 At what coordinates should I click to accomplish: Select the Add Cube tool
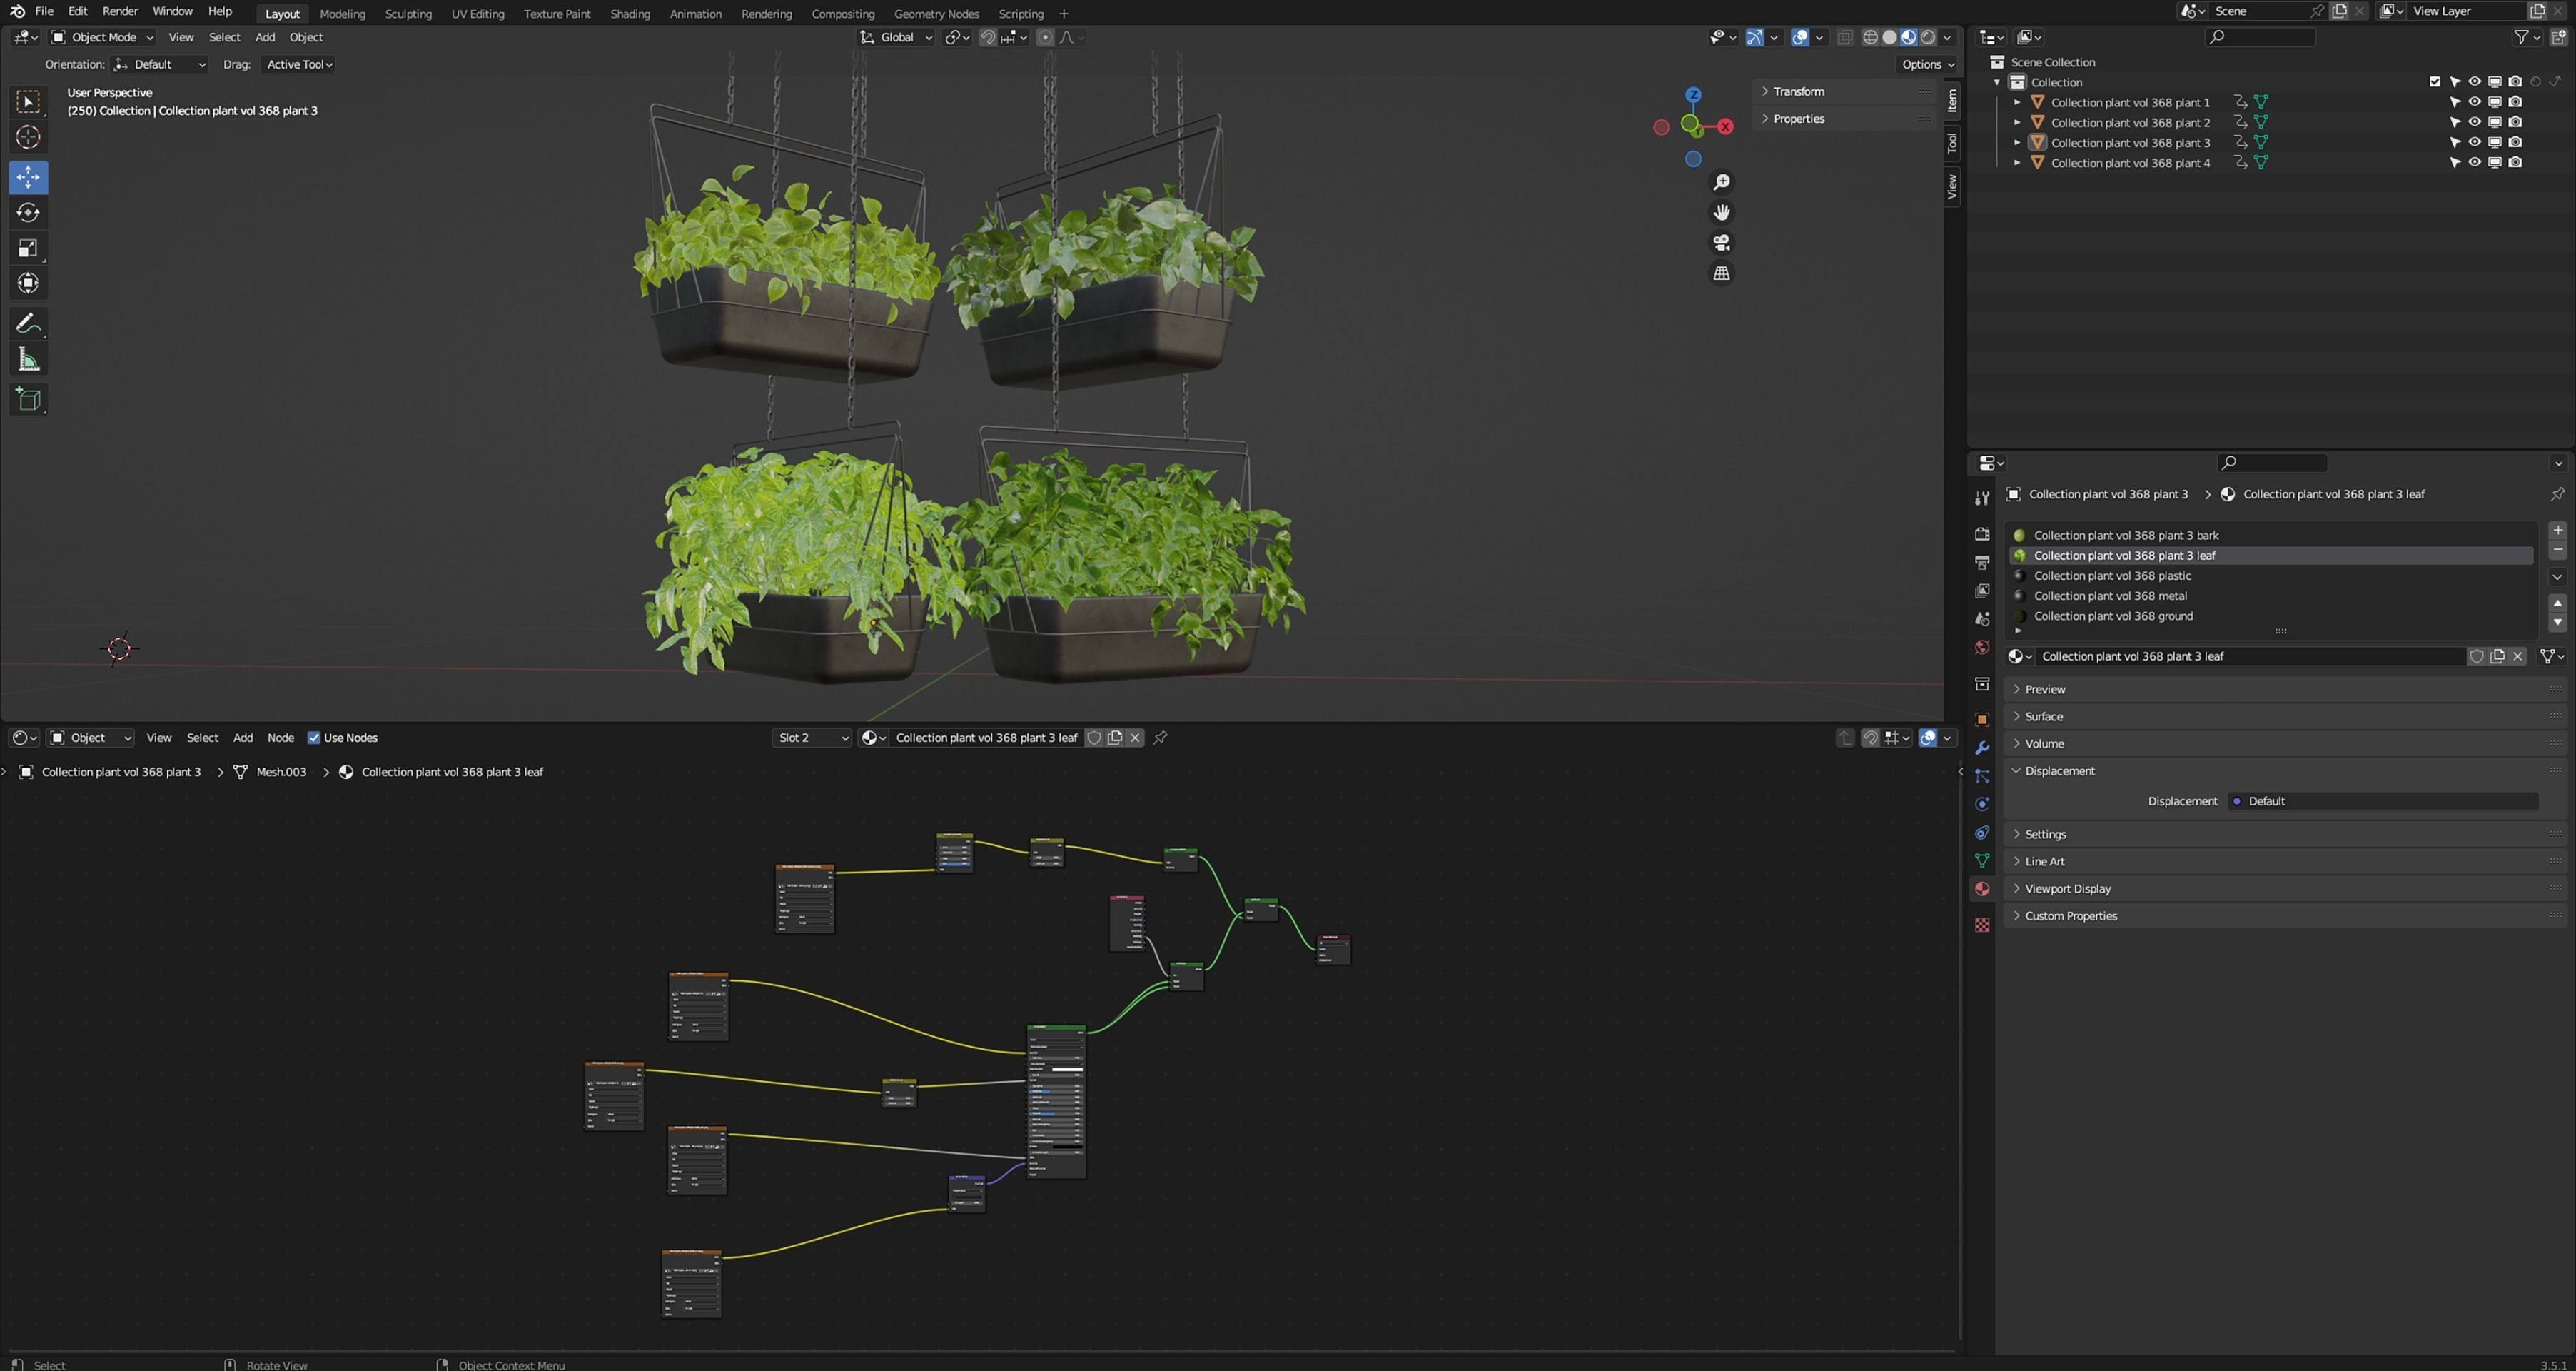[28, 399]
